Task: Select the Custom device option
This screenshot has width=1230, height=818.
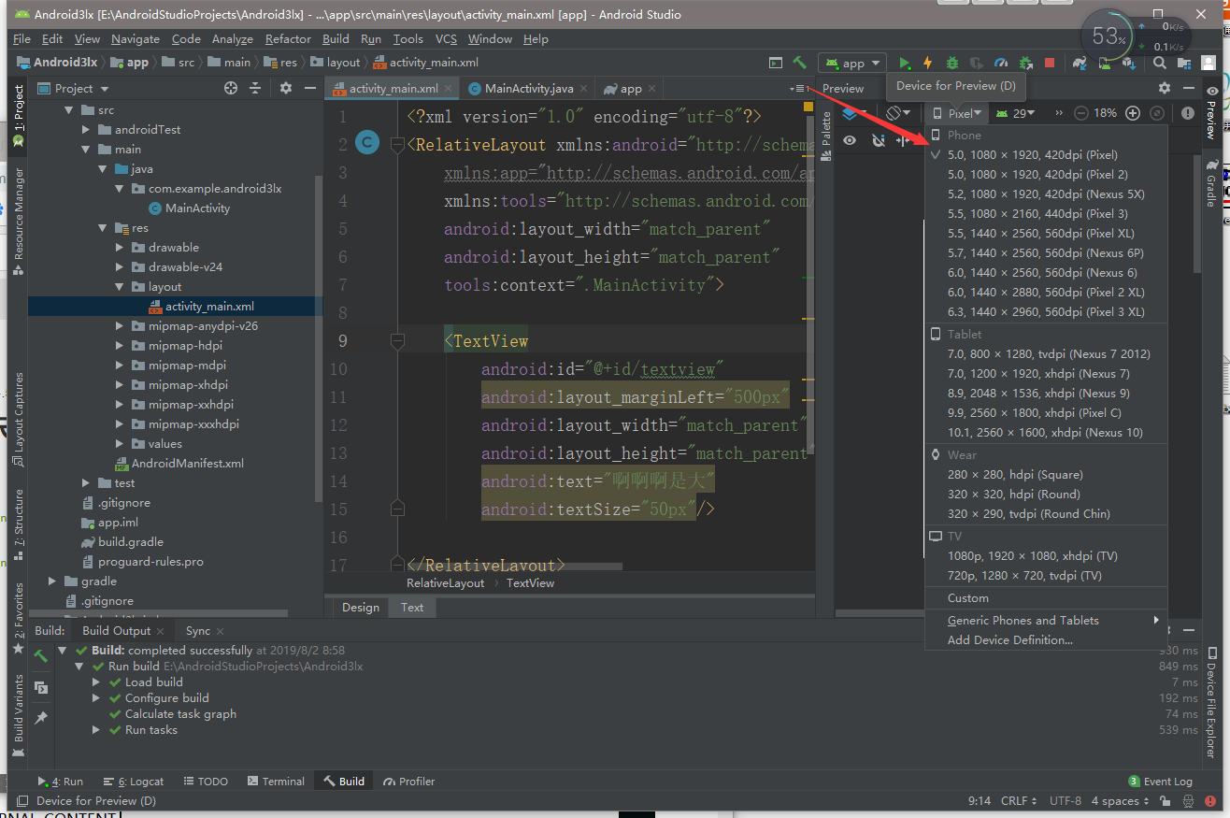Action: click(1046, 598)
